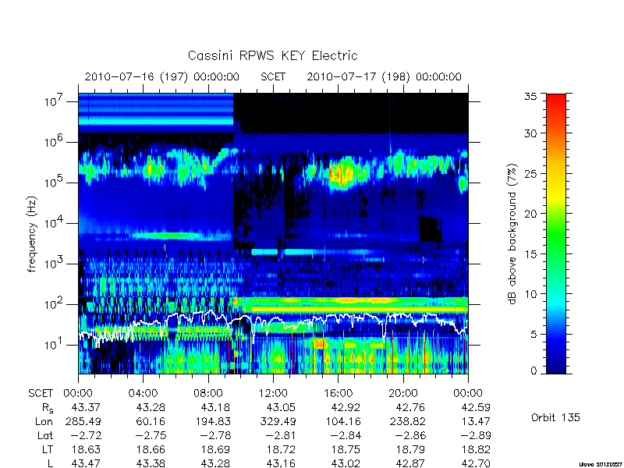Image resolution: width=624 pixels, height=468 pixels.
Task: Click the 10^2 frequency tick label
Action: 55,303
